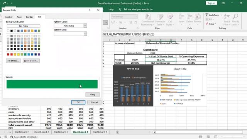
Task: Click the Cancel button in Format Cells
Action: pos(94,102)
